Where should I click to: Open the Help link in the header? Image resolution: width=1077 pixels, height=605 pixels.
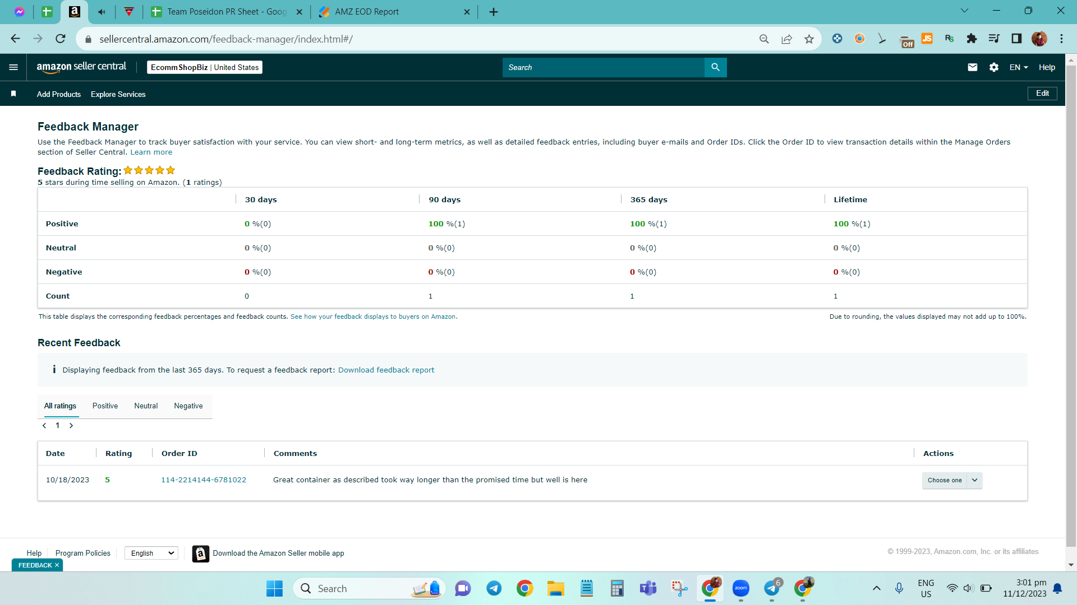pos(1047,67)
